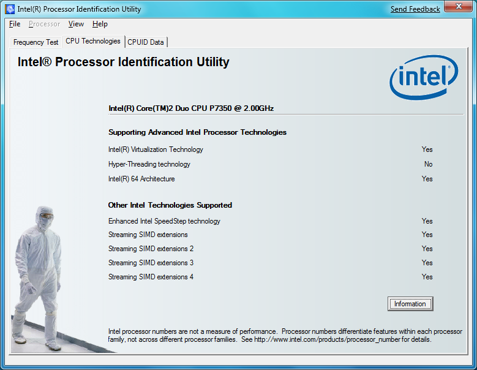Click Intel(R) 64 Architecture label

click(x=142, y=179)
